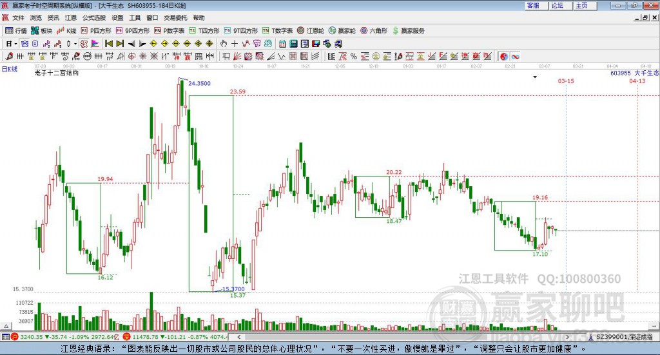Select the percent (%) retracement tool
This screenshot has height=355, width=660.
(x=354, y=56)
